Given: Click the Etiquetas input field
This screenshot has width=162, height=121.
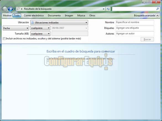Looking at the screenshot, I should (x=135, y=28).
